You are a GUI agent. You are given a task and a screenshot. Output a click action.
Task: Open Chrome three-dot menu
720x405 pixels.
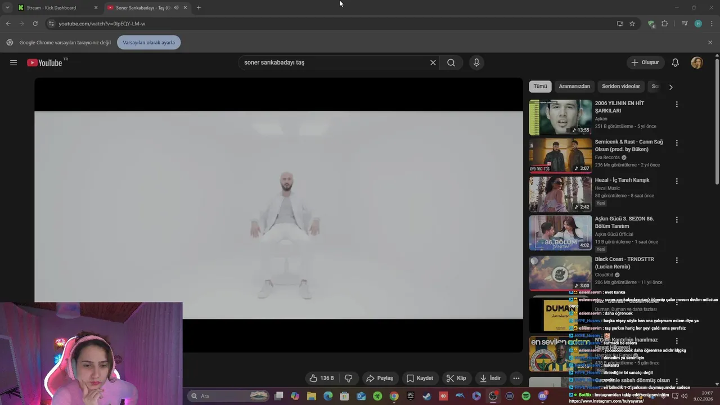(x=711, y=24)
